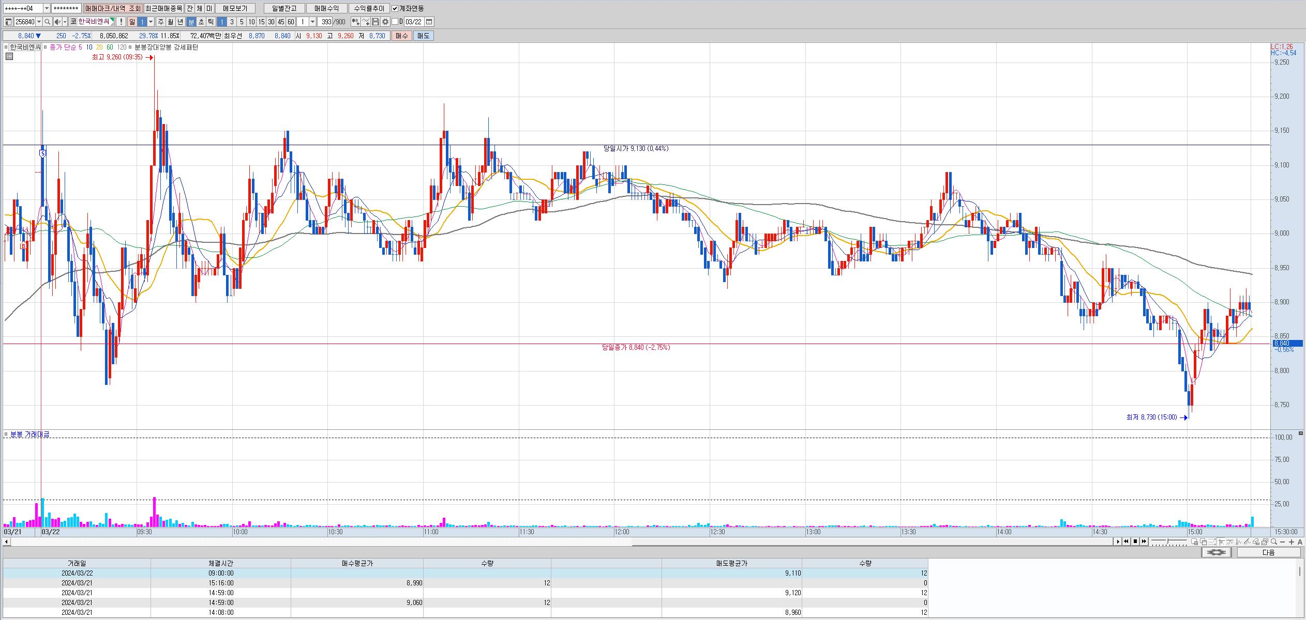Toggle the 계좌연동 checkbox

pos(395,8)
